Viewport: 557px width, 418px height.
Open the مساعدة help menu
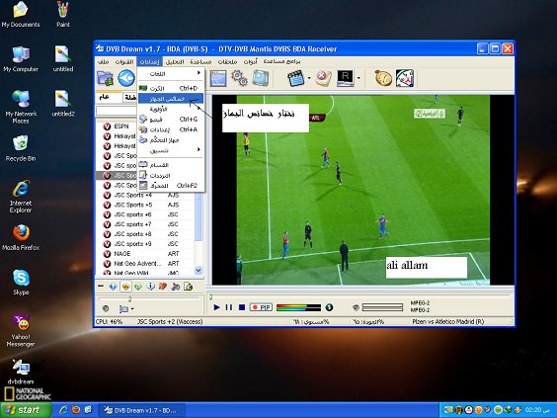tap(200, 62)
